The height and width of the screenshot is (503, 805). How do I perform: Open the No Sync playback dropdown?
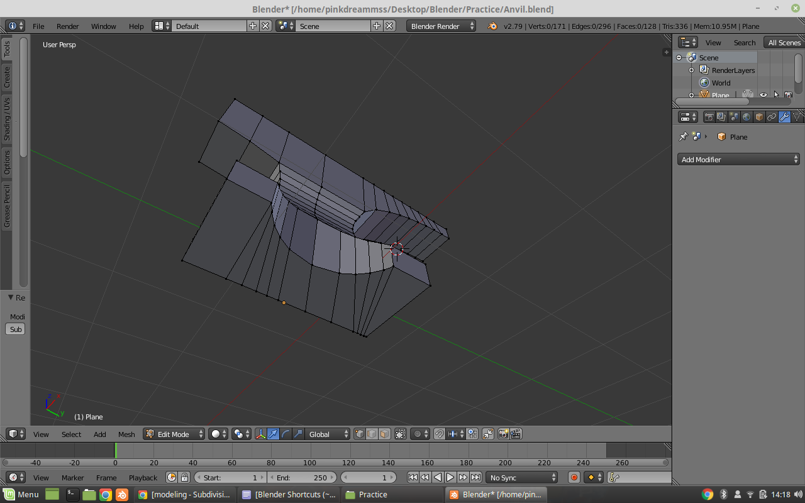click(521, 477)
